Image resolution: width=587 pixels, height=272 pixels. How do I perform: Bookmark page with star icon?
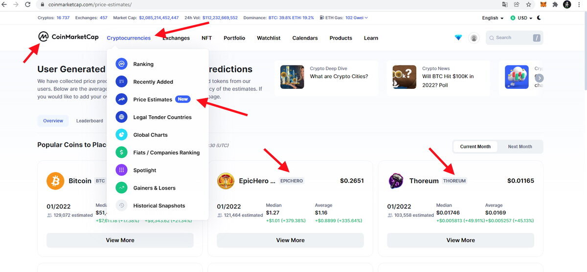tap(529, 4)
